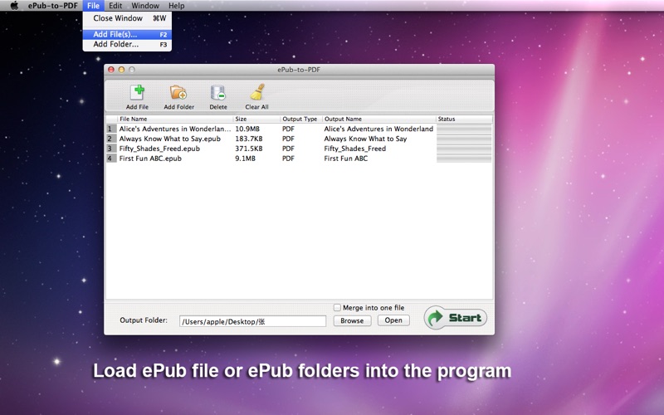
Task: Click PDF output type for Fifty_Shades_Freed
Action: pos(288,149)
